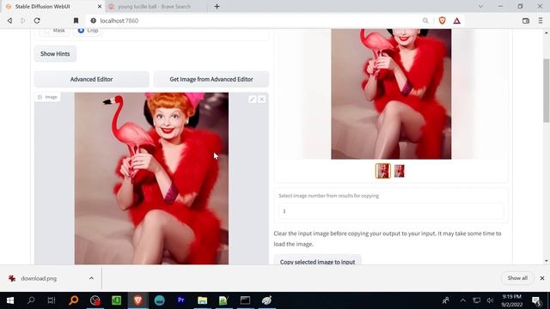The image size is (550, 309).
Task: Open the Advanced Editor
Action: click(x=92, y=79)
